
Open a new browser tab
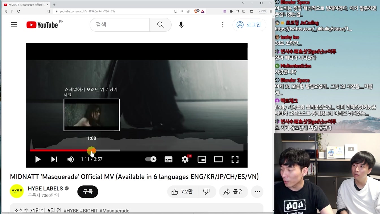click(54, 5)
